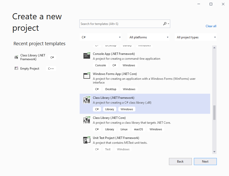Select the Test tag under Unit Test Project
229x176 pixels.
108,149
